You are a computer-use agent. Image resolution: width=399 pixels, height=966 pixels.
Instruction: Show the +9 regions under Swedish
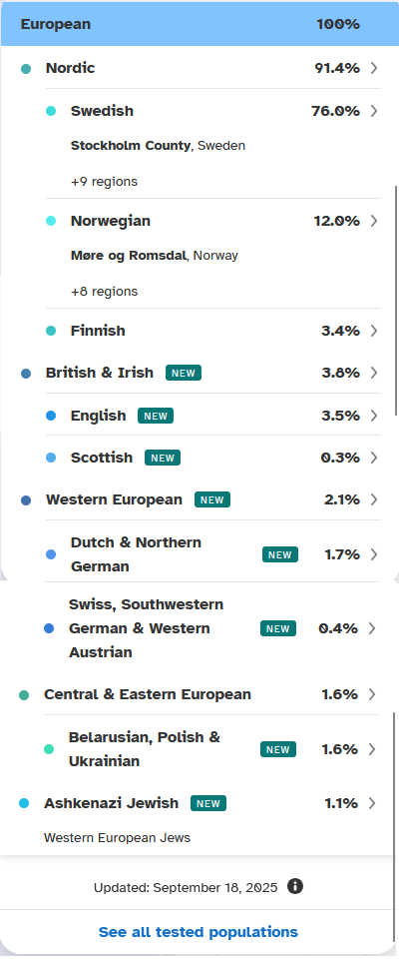pos(104,182)
